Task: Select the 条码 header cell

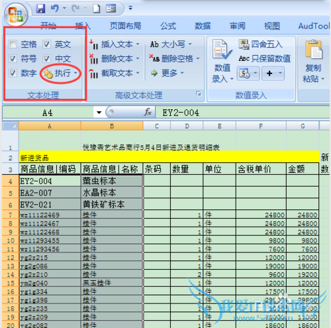Action: coord(157,170)
